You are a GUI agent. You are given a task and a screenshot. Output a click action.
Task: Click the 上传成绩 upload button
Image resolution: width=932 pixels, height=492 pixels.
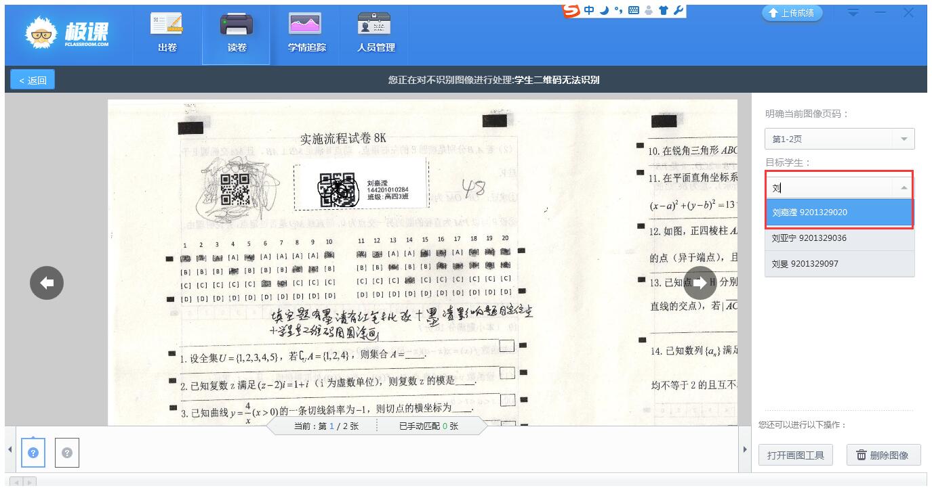pos(792,13)
